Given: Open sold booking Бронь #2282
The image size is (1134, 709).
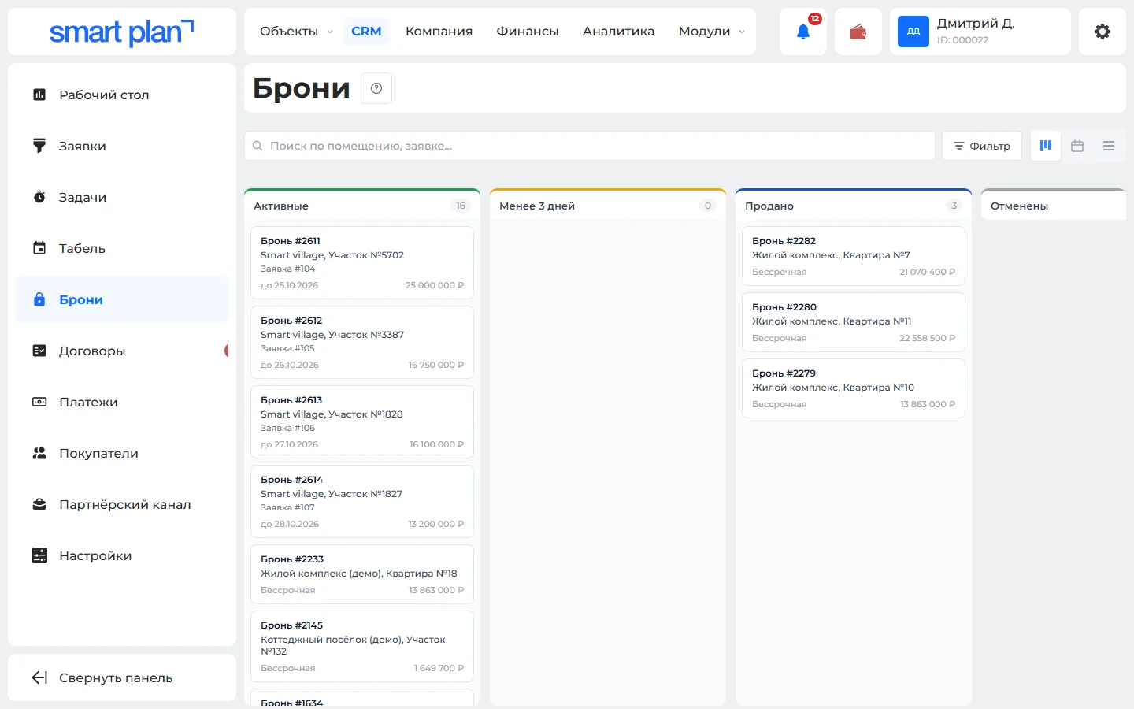Looking at the screenshot, I should [x=854, y=256].
